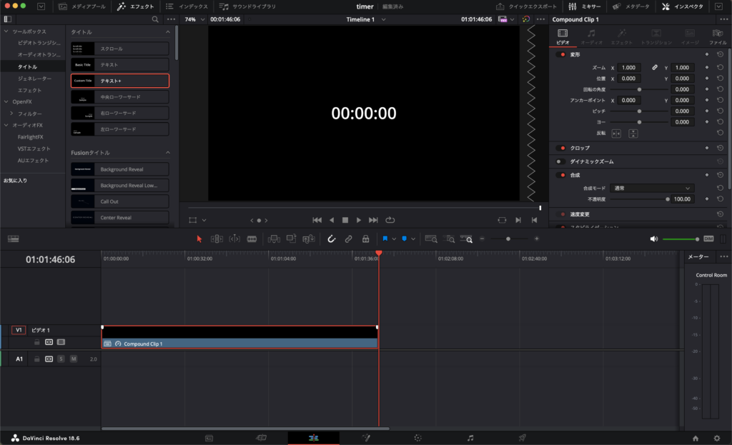The image size is (732, 445).
Task: Click the linked selection chain icon
Action: pyautogui.click(x=349, y=239)
